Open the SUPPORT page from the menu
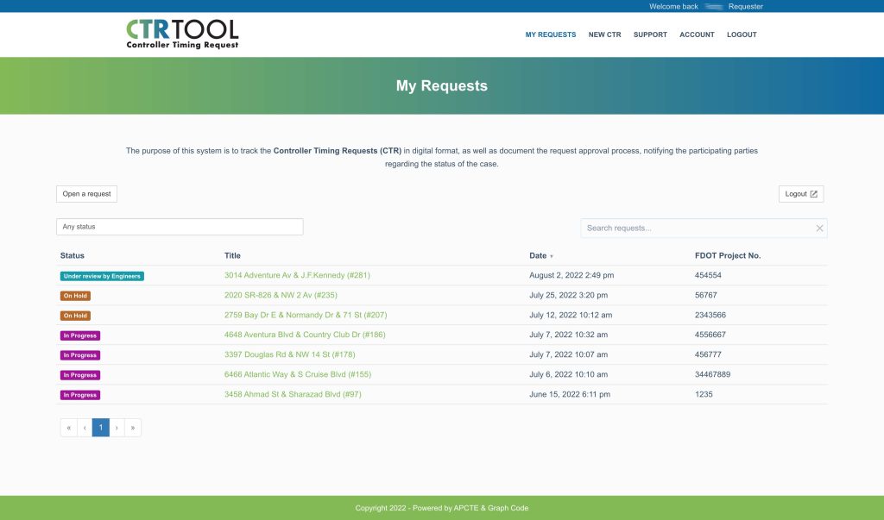The width and height of the screenshot is (884, 520). (x=650, y=34)
